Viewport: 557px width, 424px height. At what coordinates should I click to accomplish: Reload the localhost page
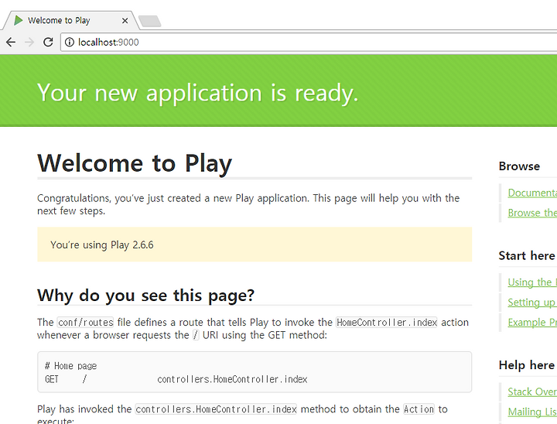[48, 43]
